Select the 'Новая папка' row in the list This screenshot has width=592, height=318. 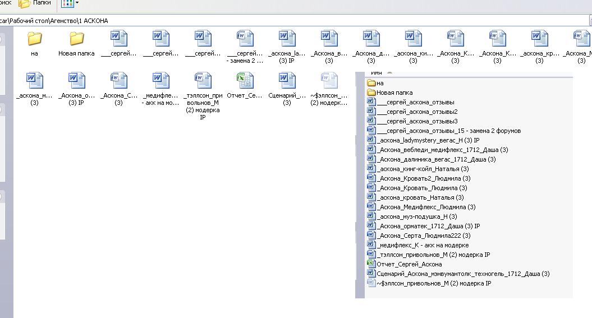point(390,93)
